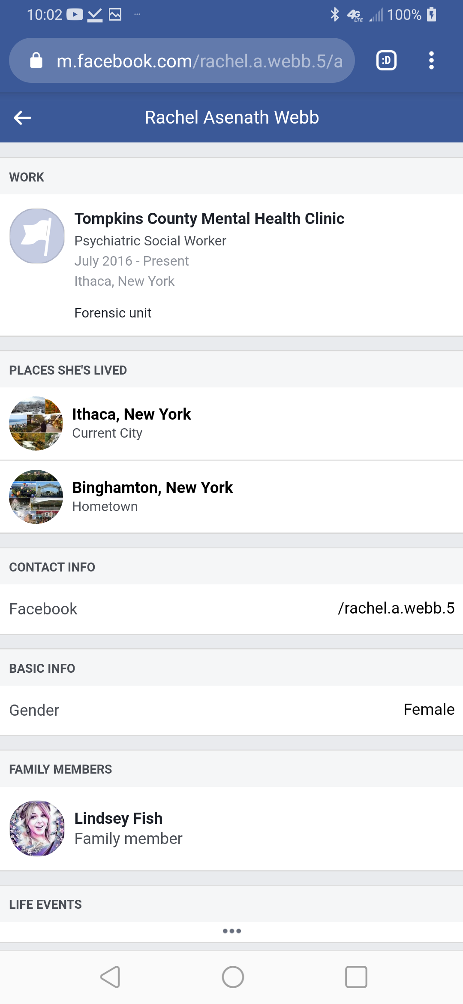Tap the YouTube notification icon in status bar

pos(75,15)
